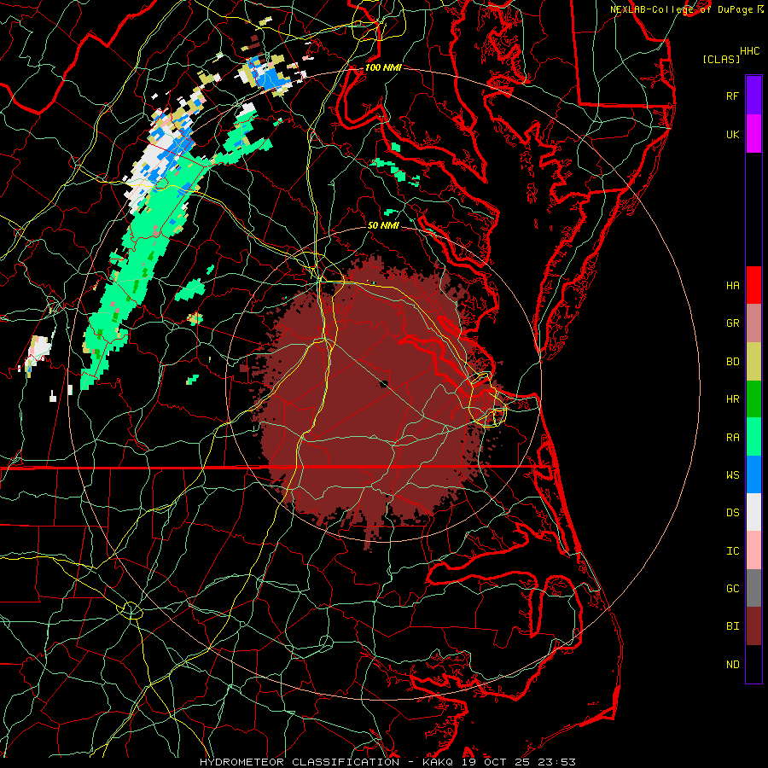768x768 pixels.
Task: Click the RA legend label
Action: click(x=732, y=438)
